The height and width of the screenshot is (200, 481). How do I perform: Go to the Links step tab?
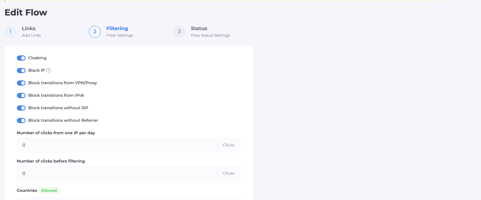[x=29, y=29]
